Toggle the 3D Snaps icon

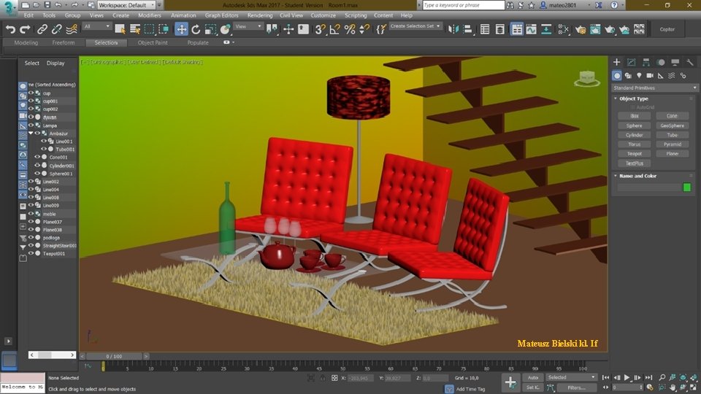tap(320, 29)
